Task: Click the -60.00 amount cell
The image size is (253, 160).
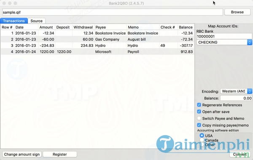Action: click(x=47, y=39)
